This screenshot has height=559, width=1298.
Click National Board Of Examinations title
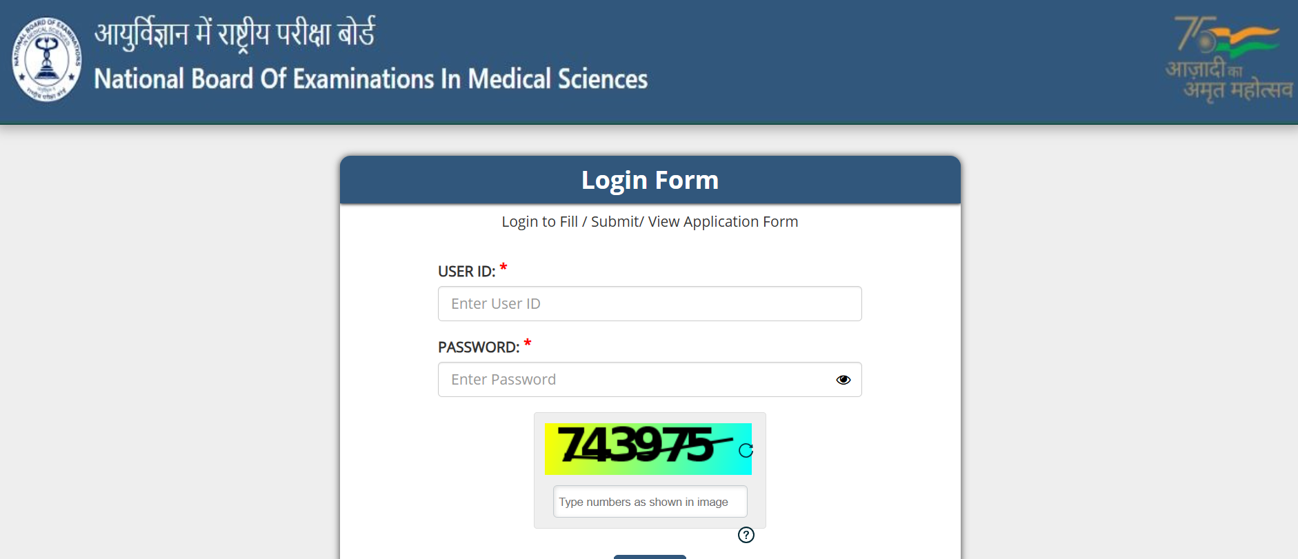click(x=371, y=79)
